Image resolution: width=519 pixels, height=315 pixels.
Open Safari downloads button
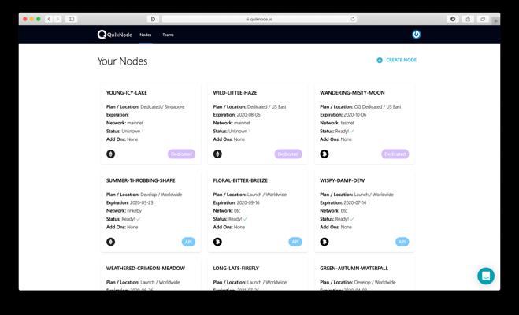point(453,19)
